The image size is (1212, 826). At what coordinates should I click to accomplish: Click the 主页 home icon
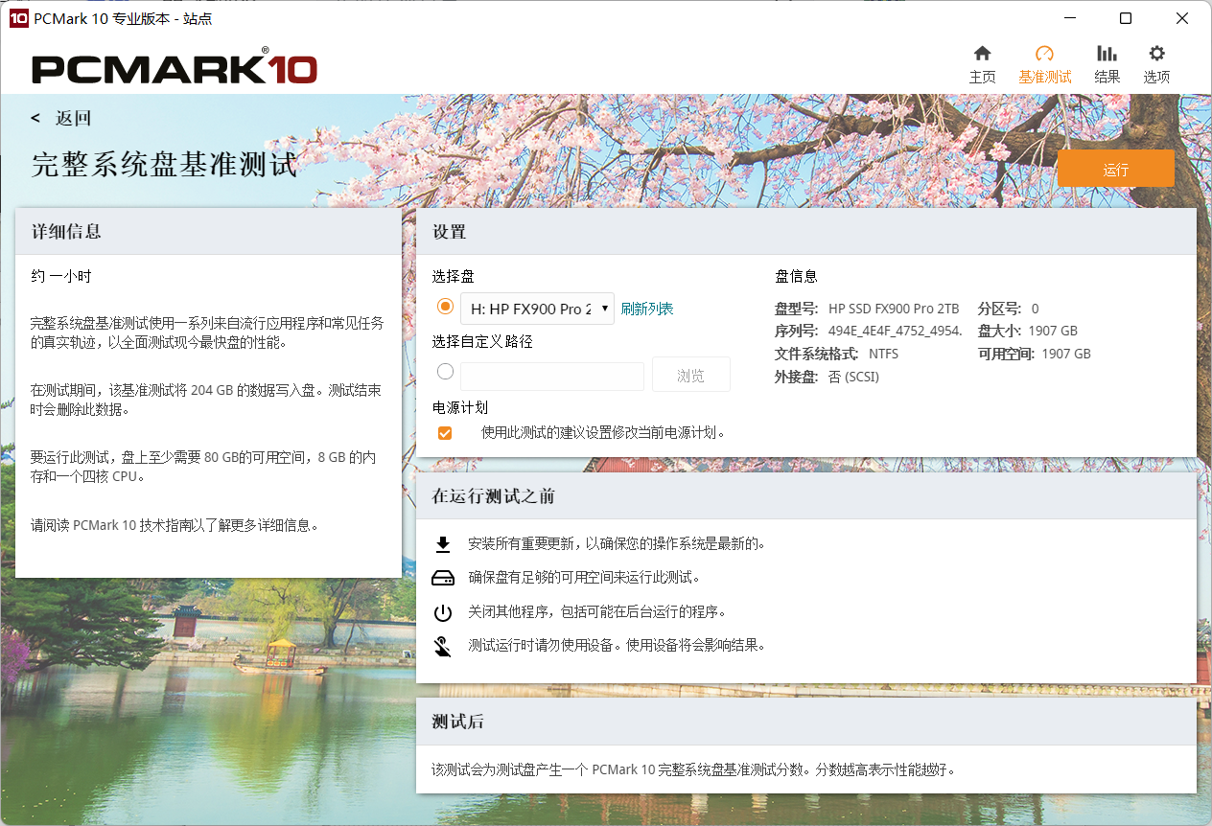click(x=982, y=55)
